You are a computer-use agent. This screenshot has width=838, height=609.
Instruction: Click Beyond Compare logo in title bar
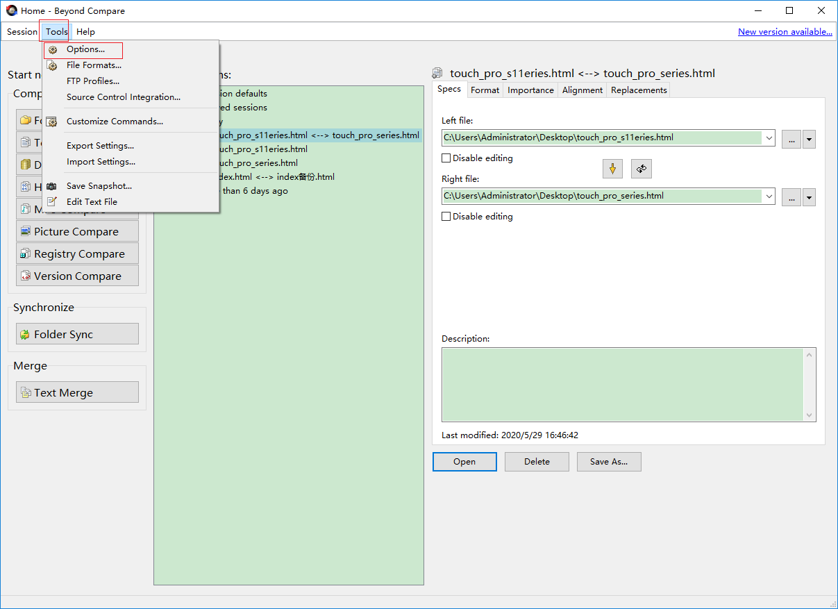(x=12, y=10)
